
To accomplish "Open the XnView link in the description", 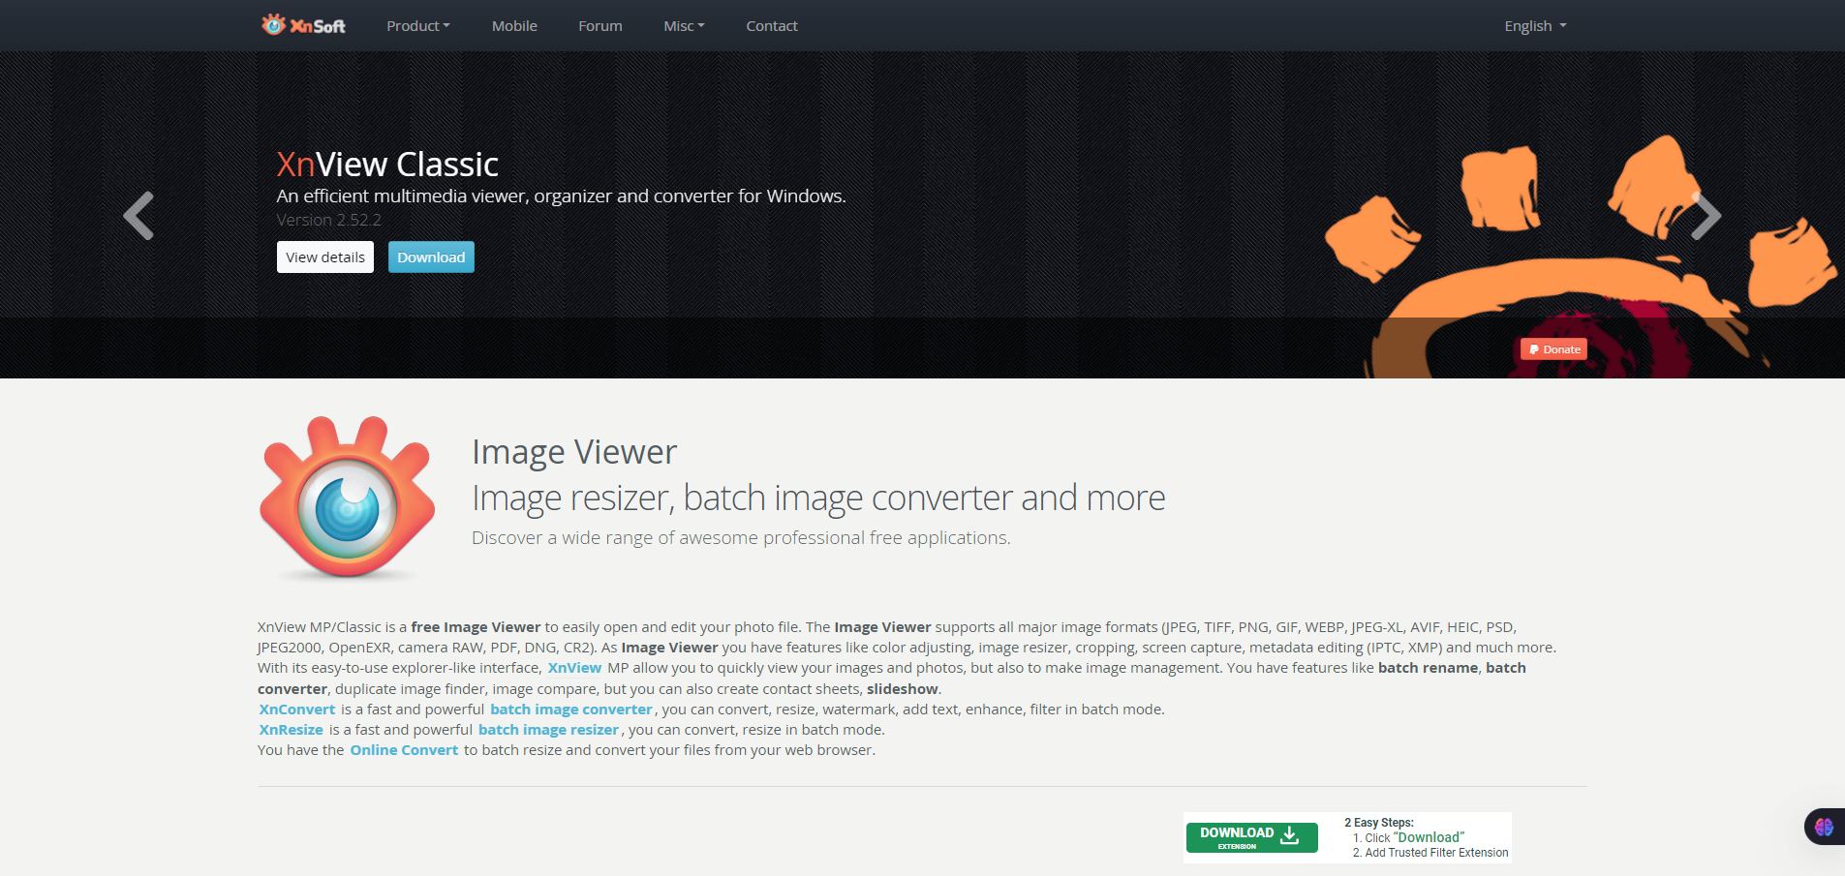I will 574,668.
